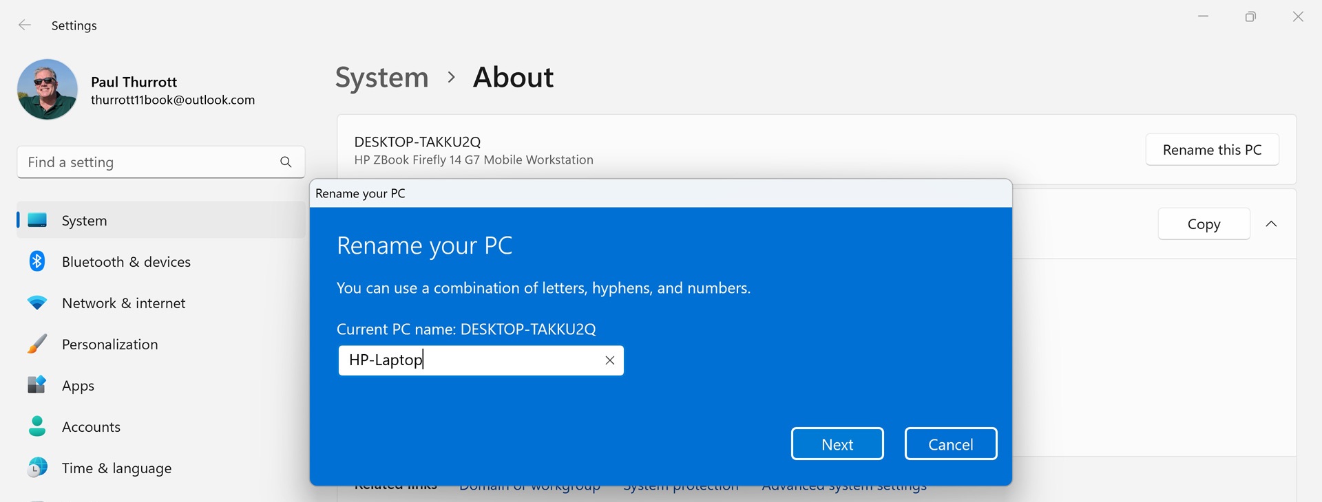The image size is (1322, 502).
Task: Click the Accounts person icon
Action: (37, 426)
